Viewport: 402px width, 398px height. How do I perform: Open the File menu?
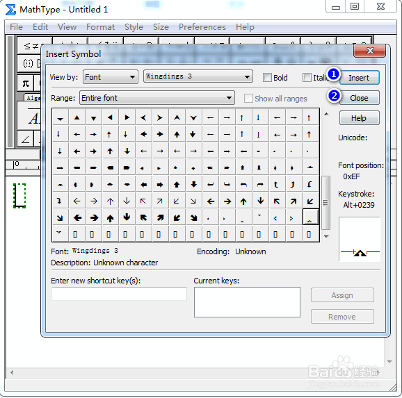coord(16,27)
